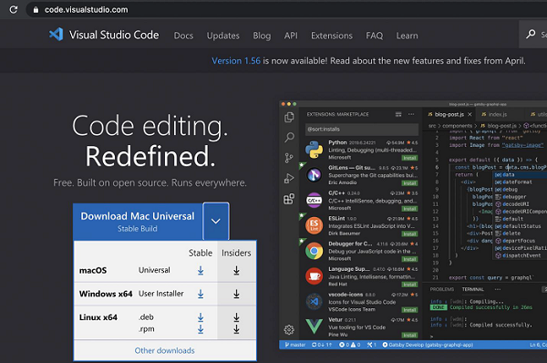Open the Extensions navigation item
Viewport: 547px width, 363px height.
(332, 36)
